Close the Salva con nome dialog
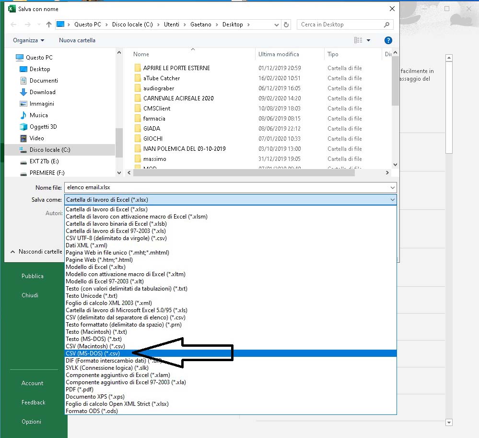Screen dimensions: 479x438 click(392, 9)
